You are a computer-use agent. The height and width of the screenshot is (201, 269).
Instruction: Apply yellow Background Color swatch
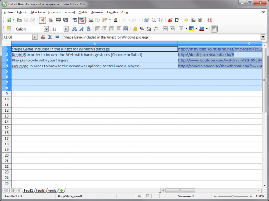pos(191,29)
